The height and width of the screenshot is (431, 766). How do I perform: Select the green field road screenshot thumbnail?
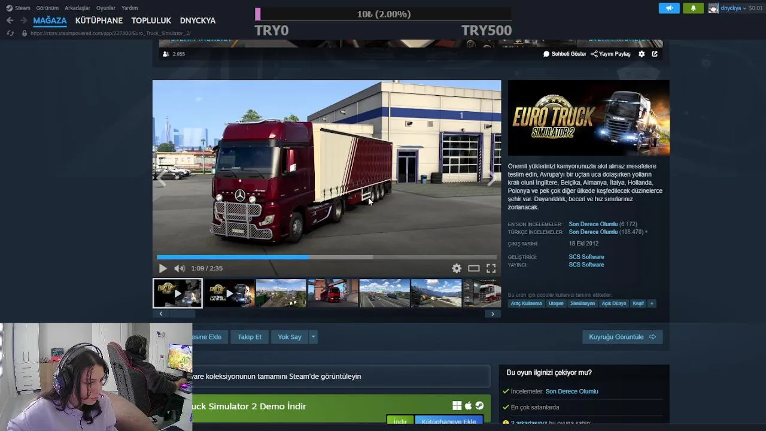tap(281, 293)
